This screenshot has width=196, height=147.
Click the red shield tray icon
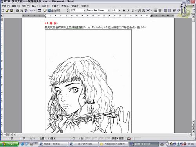click(185, 144)
